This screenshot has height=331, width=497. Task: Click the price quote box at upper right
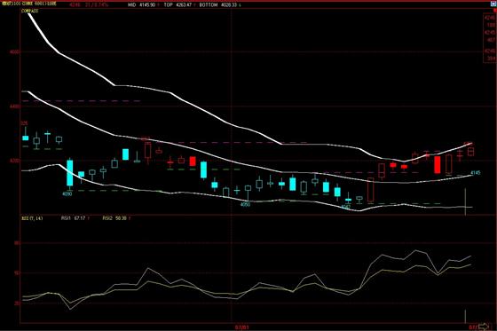click(x=490, y=37)
